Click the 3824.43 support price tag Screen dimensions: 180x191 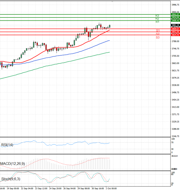click(175, 35)
